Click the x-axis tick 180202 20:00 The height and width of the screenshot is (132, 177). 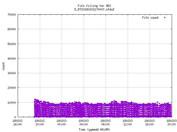[x=40, y=122]
